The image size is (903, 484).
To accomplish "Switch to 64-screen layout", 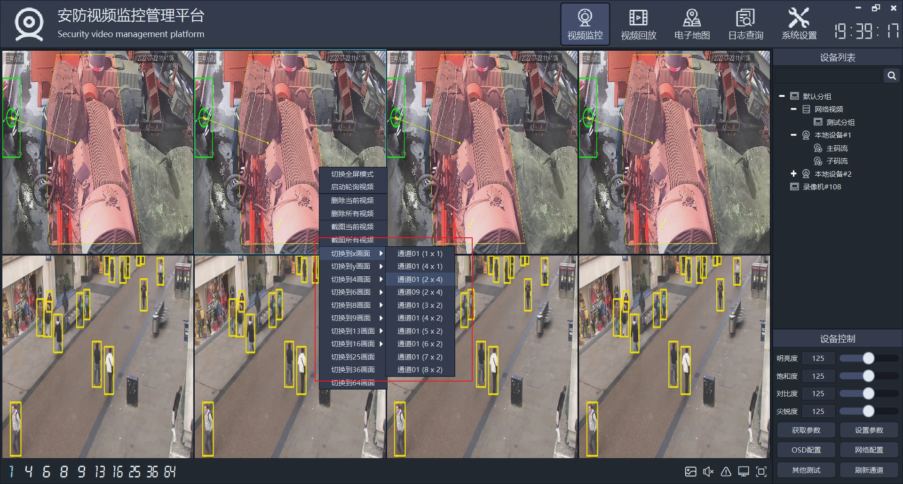I will (x=170, y=471).
